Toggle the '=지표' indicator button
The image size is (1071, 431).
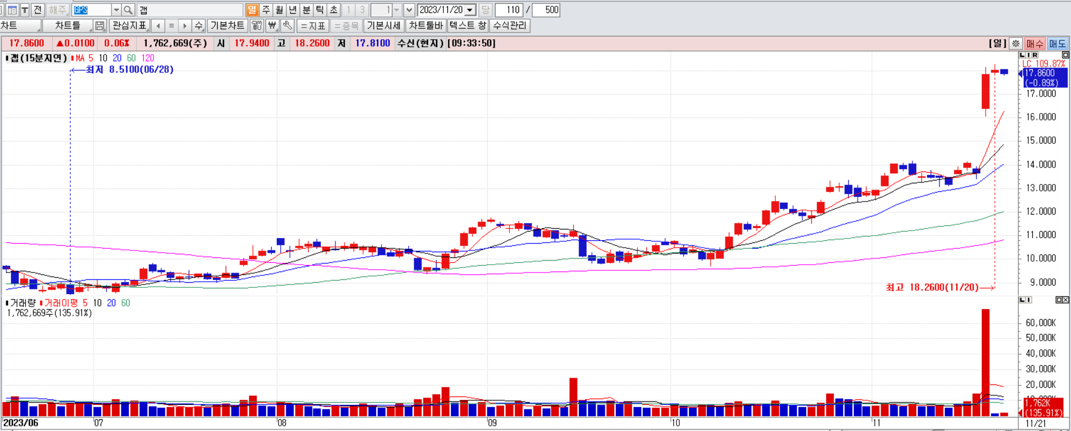click(x=313, y=26)
